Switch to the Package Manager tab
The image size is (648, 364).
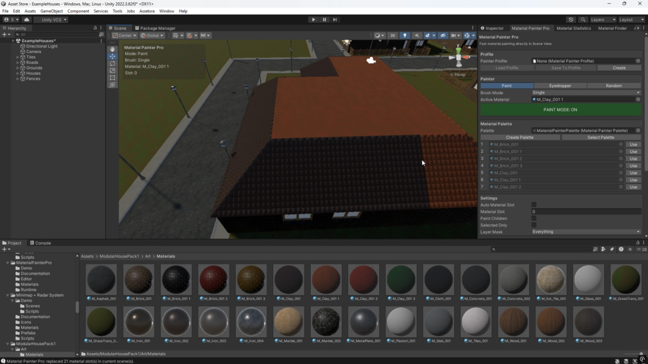point(156,28)
